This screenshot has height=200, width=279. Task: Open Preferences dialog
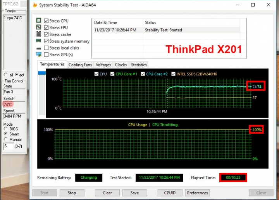(197, 193)
